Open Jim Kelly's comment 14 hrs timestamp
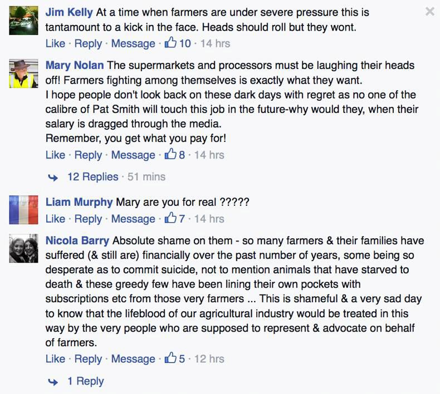440x394 pixels. click(x=215, y=43)
